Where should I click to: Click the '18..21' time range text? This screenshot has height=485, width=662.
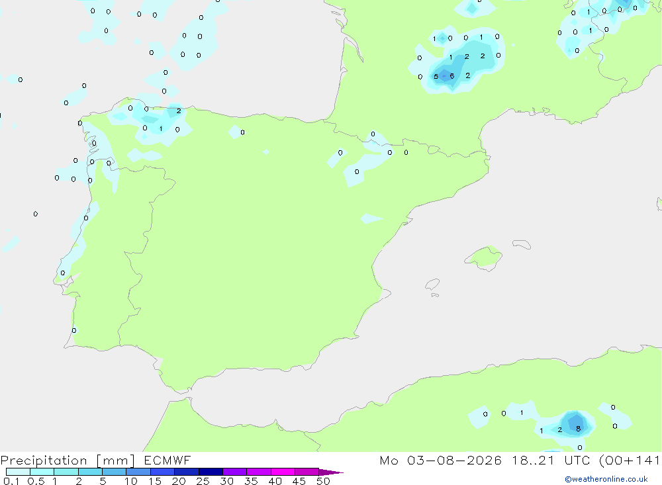click(x=533, y=460)
